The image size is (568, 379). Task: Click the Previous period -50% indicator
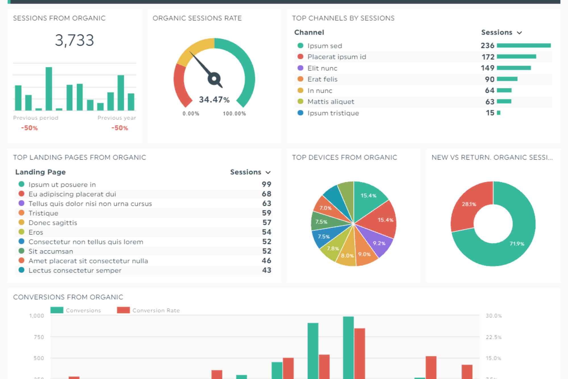(x=29, y=128)
